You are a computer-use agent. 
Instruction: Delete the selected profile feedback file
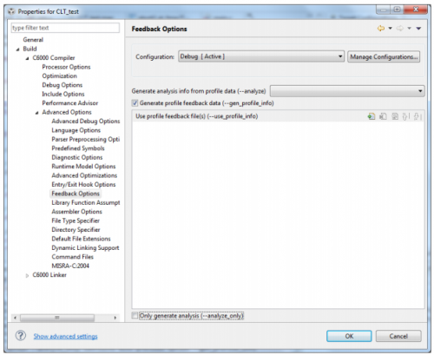tap(383, 116)
